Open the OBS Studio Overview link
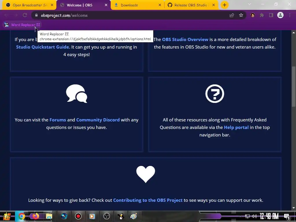 pyautogui.click(x=185, y=39)
